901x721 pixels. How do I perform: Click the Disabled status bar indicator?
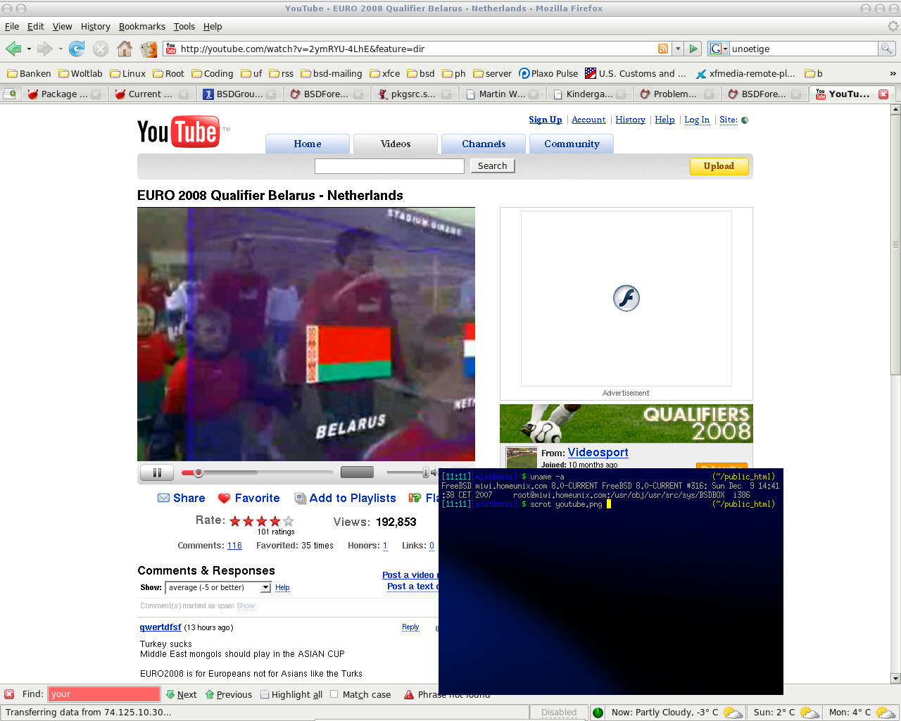tap(559, 713)
